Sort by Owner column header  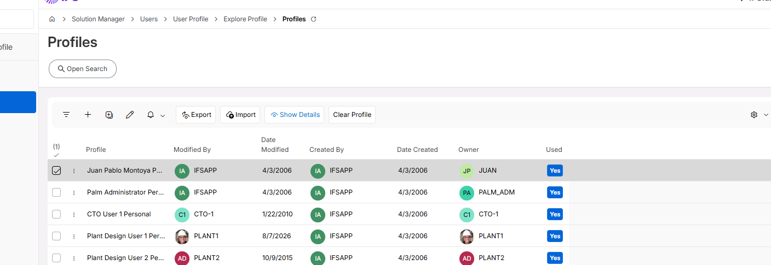pos(469,150)
